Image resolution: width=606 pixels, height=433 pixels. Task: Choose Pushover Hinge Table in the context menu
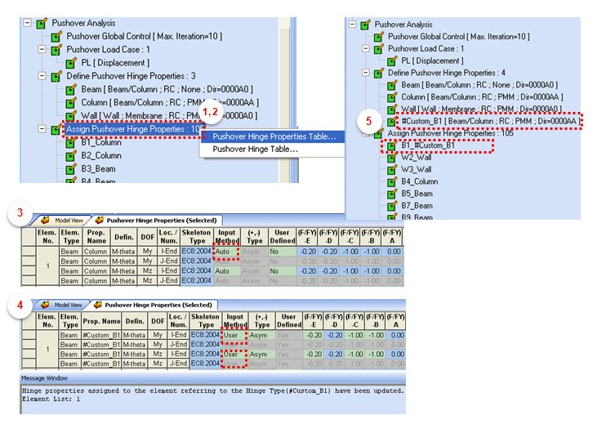pos(255,150)
